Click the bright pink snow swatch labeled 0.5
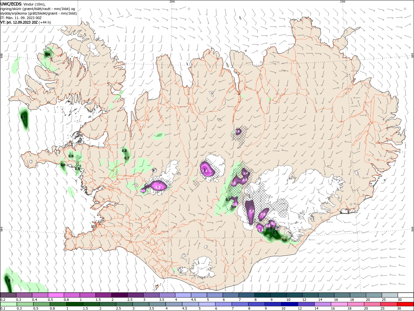 56,295
